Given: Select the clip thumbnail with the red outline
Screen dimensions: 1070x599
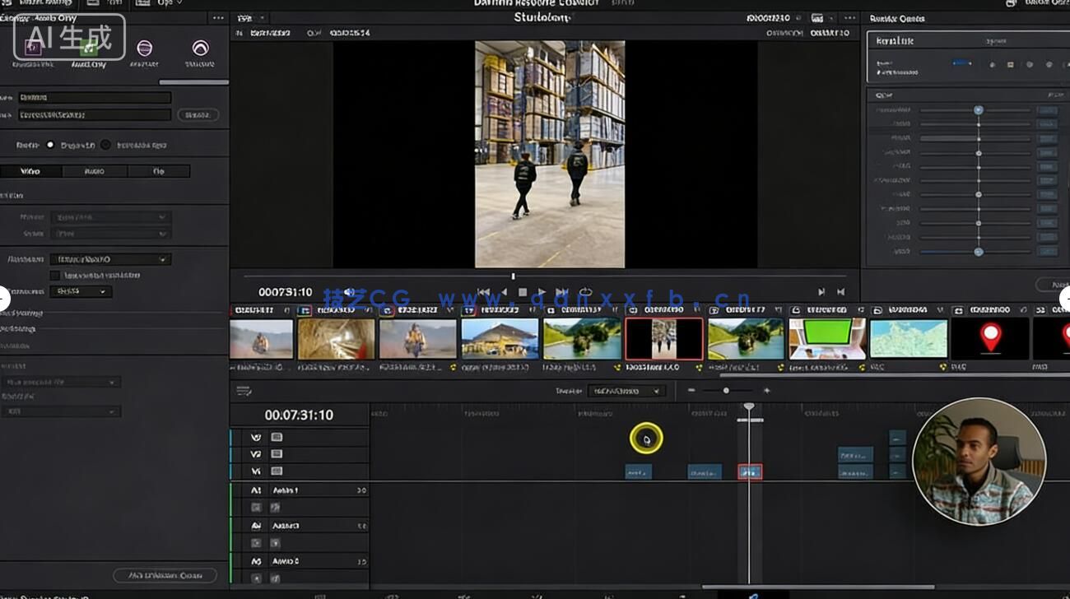Looking at the screenshot, I should click(x=663, y=337).
